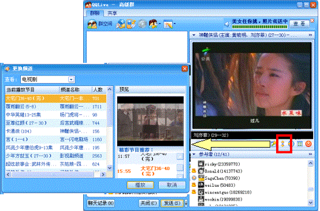The width and height of the screenshot is (320, 211).
Task: Click channel list horizontal scroll left arrow
Action: (8, 174)
